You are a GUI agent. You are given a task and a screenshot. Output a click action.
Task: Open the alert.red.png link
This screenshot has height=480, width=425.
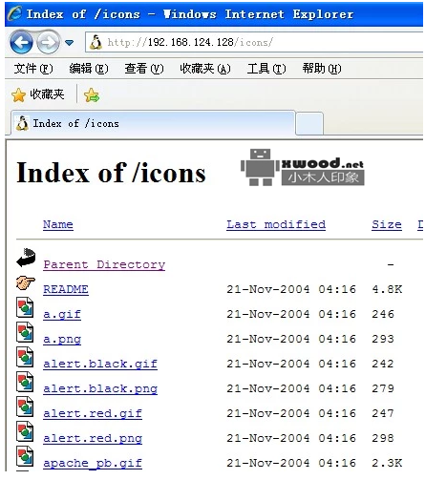[x=93, y=438]
